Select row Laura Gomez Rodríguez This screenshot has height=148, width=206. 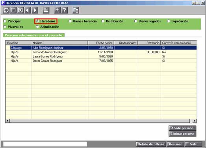[101, 56]
